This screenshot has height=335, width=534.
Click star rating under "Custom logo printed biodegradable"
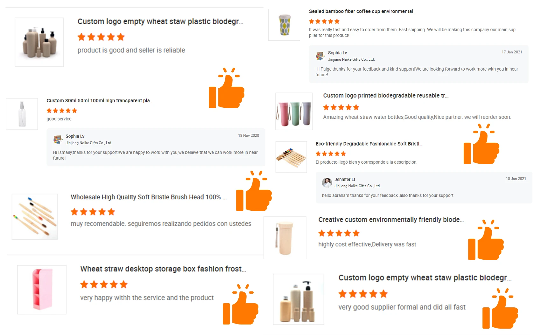click(341, 107)
